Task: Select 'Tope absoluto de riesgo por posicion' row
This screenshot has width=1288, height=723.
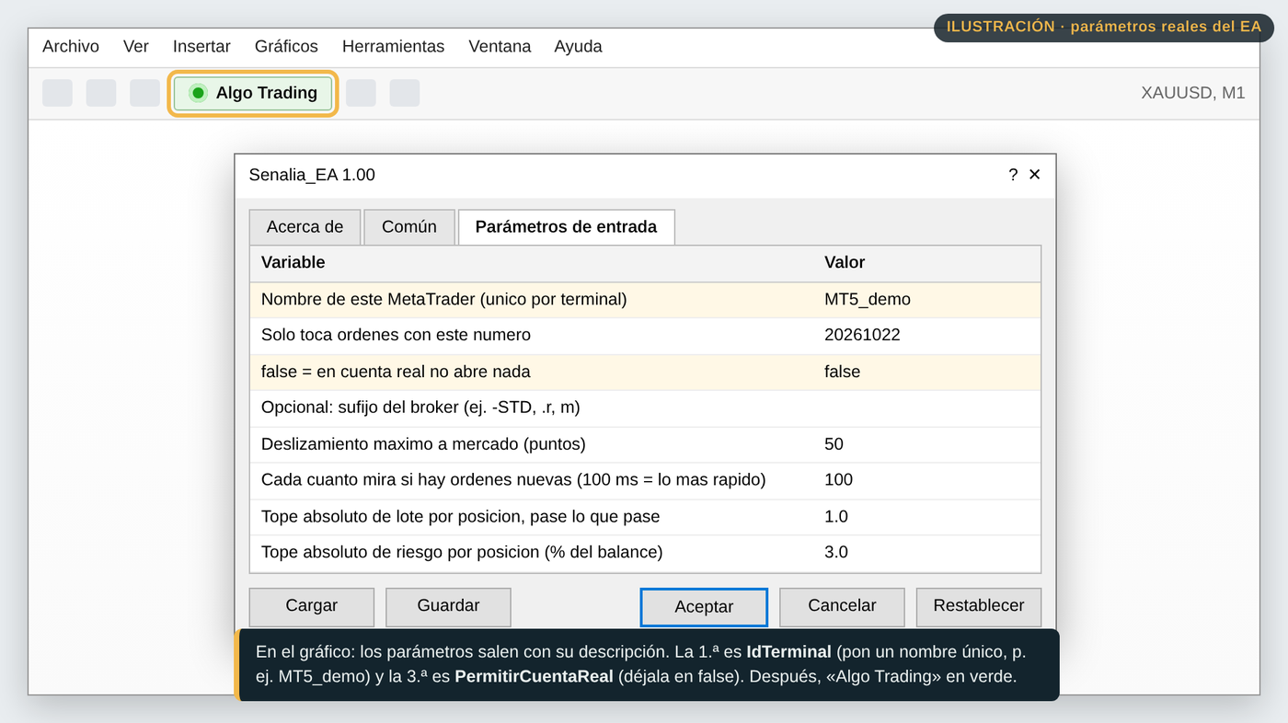Action: click(x=645, y=553)
